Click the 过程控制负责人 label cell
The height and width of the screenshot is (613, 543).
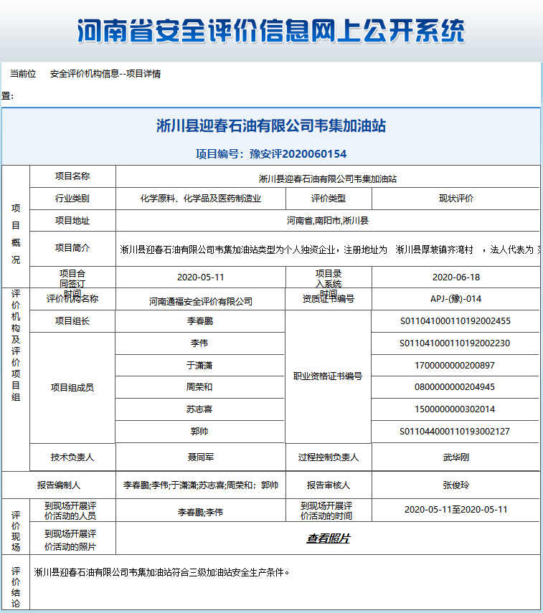329,457
